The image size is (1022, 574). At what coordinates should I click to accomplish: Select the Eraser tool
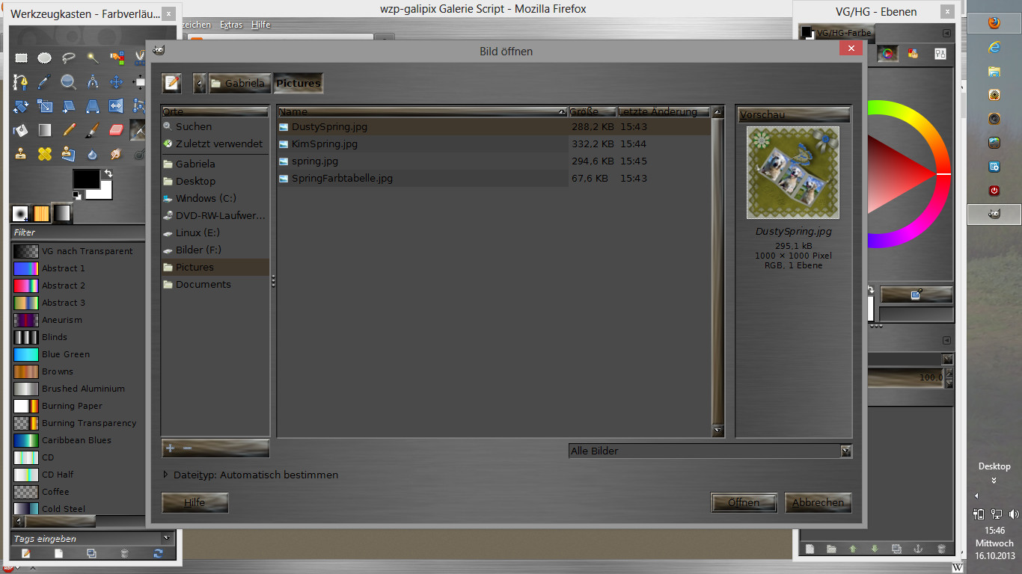point(117,130)
